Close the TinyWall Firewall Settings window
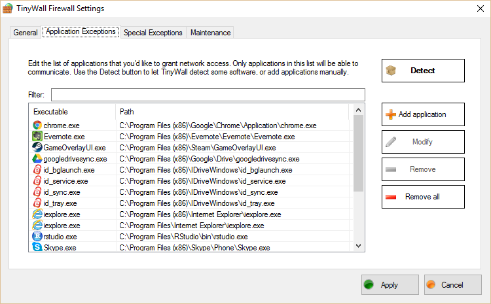Screen dimensions: 491x304 tap(481, 8)
